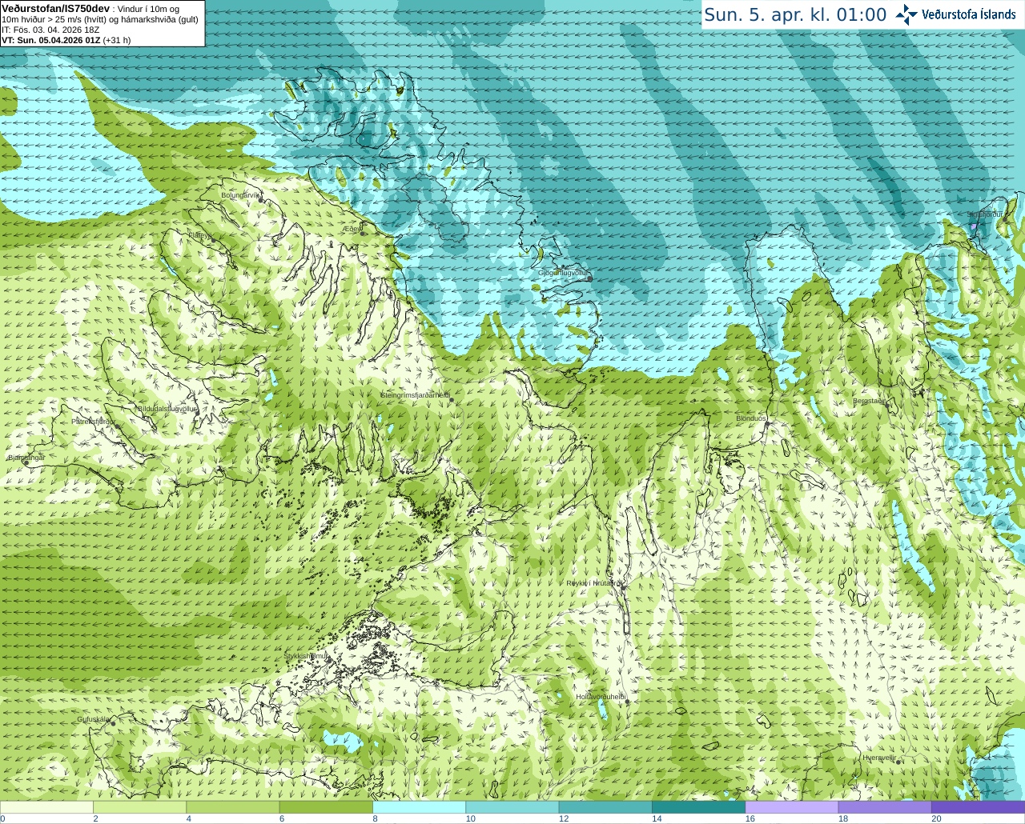Click the 16–18 m/s light purple legend swatch
1025x824 pixels.
(791, 807)
